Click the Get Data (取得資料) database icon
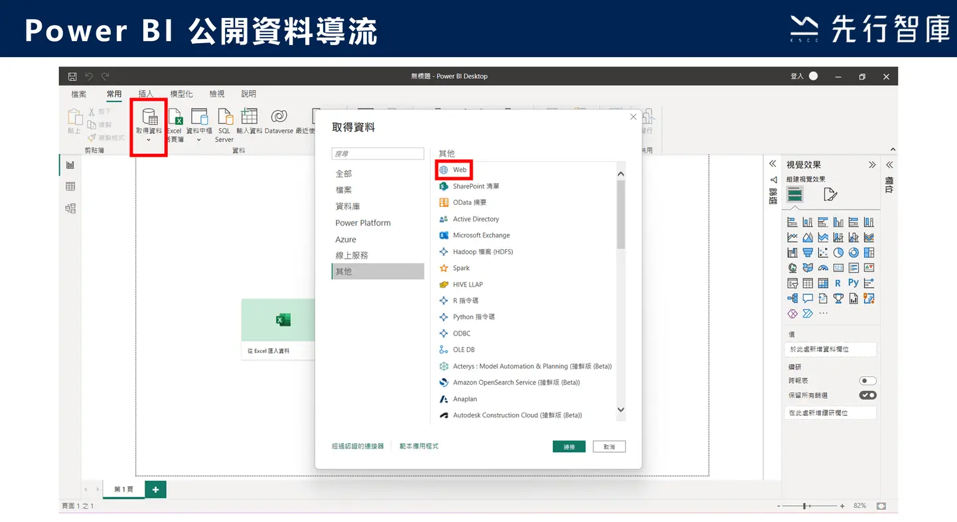957x522 pixels. (149, 115)
